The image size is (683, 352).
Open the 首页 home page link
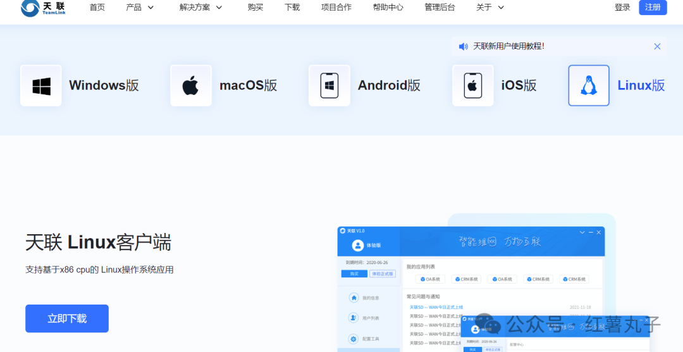coord(97,8)
